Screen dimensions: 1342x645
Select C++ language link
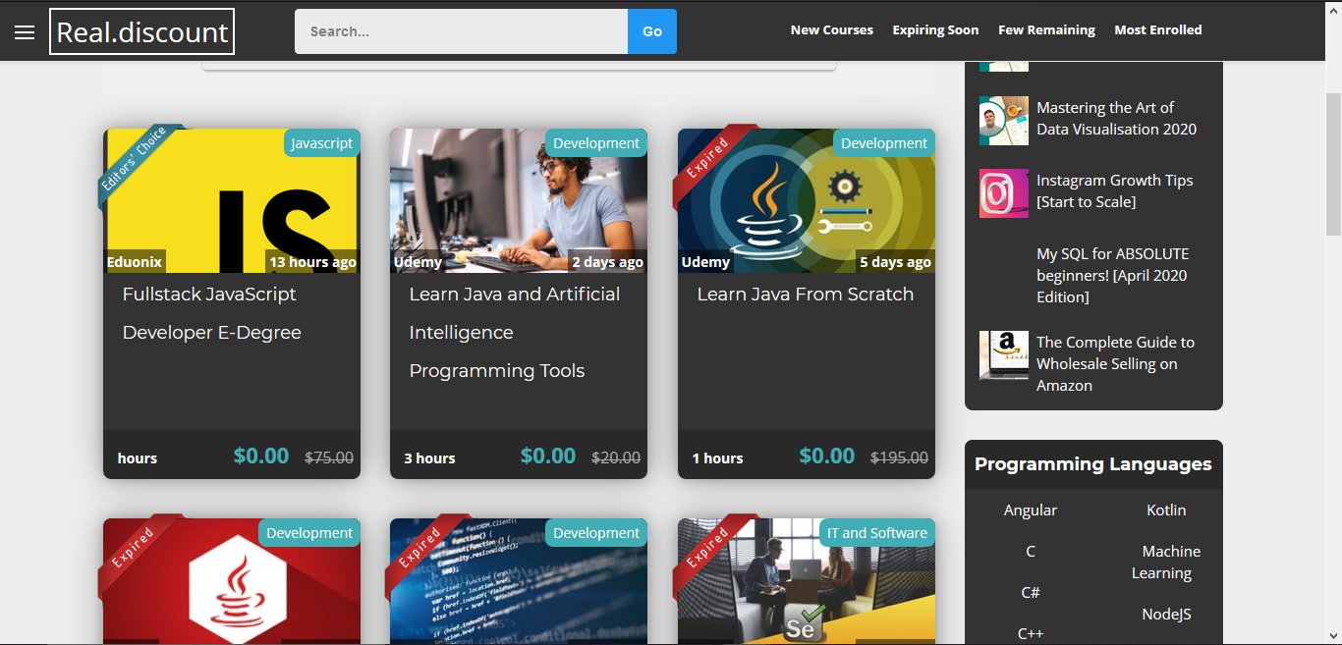(1031, 634)
